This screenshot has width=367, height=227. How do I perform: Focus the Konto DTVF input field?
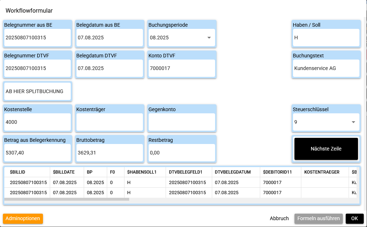coord(182,68)
